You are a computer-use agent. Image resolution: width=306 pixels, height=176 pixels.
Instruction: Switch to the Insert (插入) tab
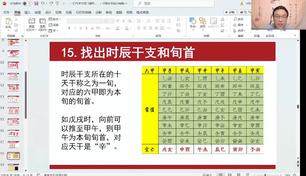tap(28, 12)
